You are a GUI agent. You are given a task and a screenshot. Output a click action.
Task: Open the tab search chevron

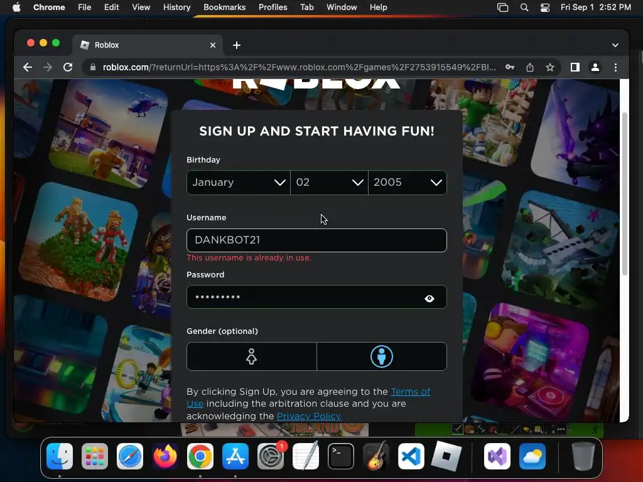coord(615,45)
